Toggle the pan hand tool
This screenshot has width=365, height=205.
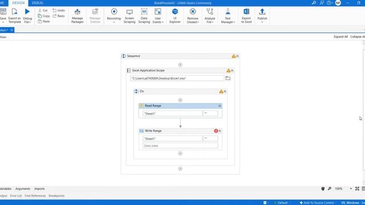[x=323, y=188]
